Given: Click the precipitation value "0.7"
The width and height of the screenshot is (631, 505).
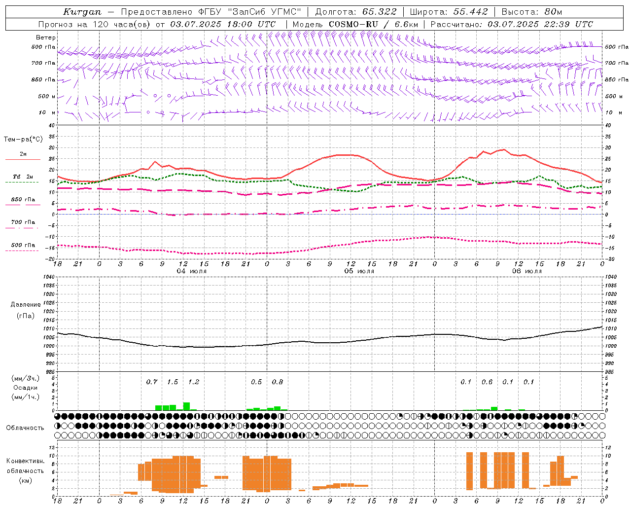Looking at the screenshot, I should coord(152,382).
